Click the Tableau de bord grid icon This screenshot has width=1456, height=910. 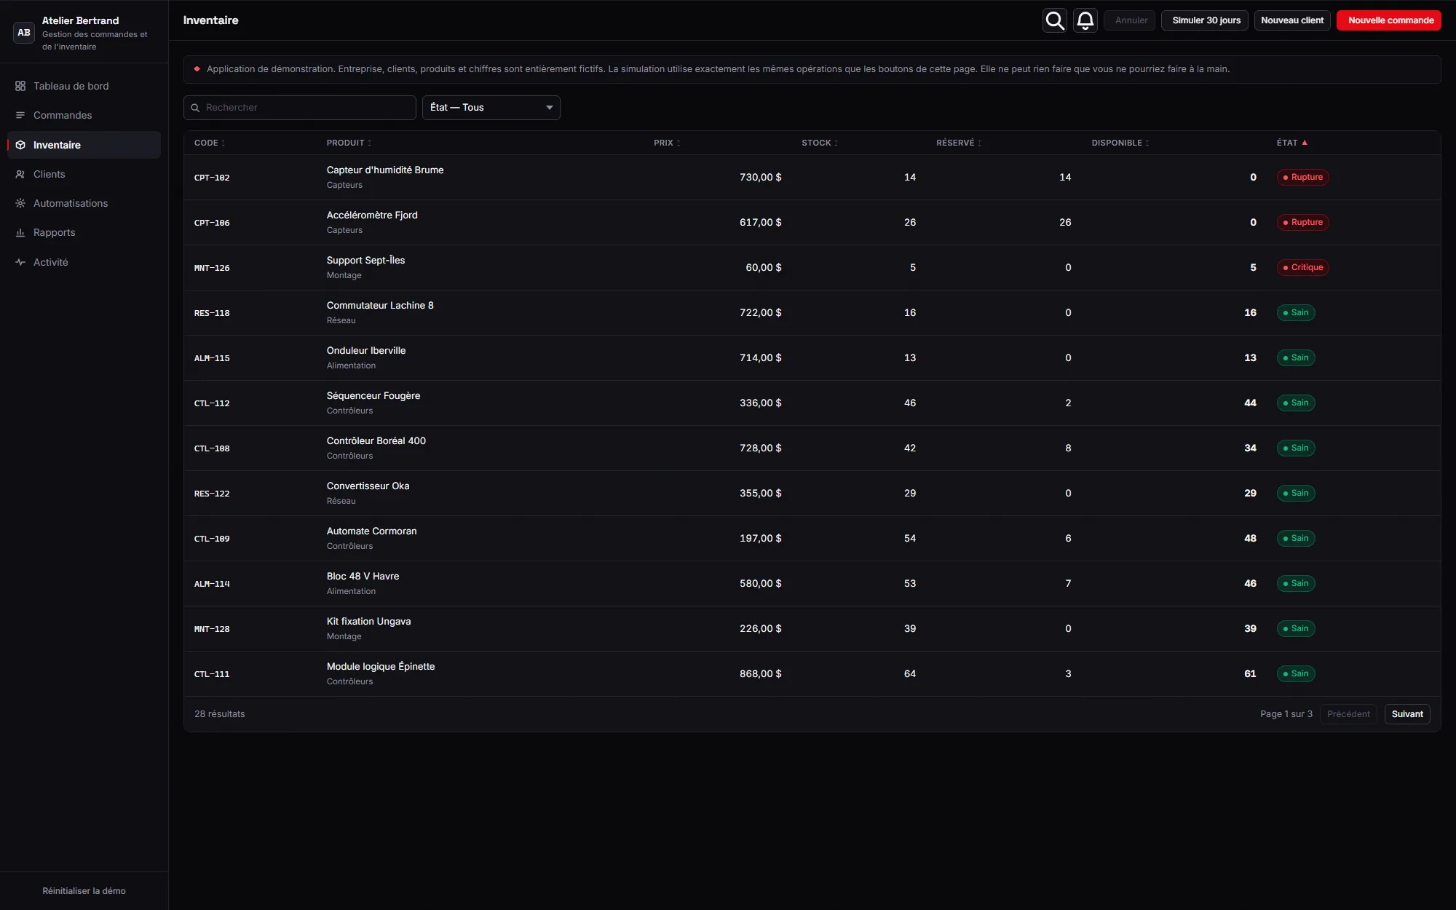[20, 86]
